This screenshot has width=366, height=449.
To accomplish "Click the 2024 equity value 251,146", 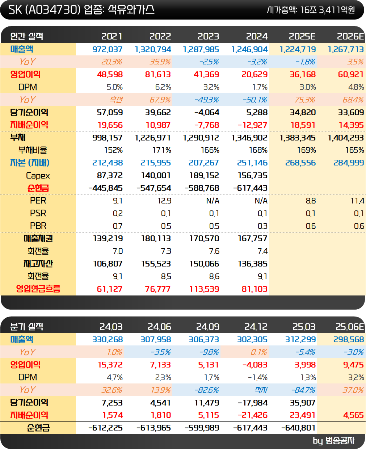I will tap(252, 163).
